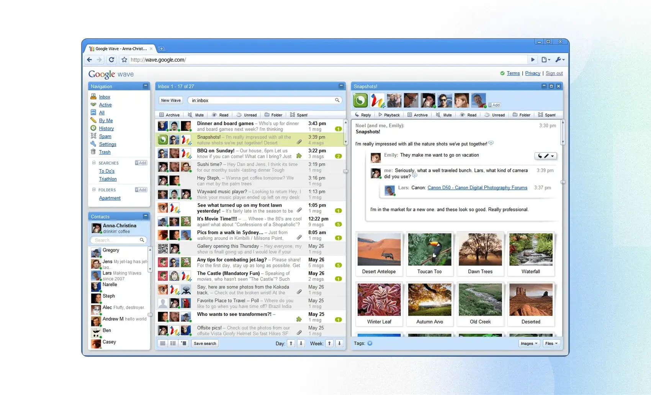Image resolution: width=651 pixels, height=395 pixels.
Task: Archive waves from the Inbox toolbar
Action: tap(169, 115)
